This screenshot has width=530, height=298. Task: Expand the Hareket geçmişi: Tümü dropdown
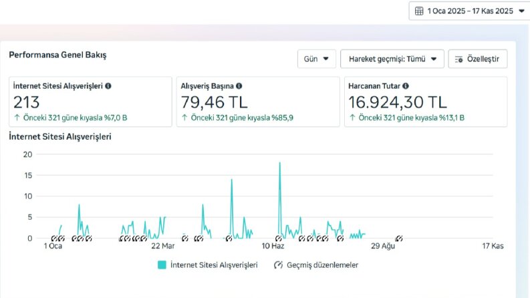point(392,59)
